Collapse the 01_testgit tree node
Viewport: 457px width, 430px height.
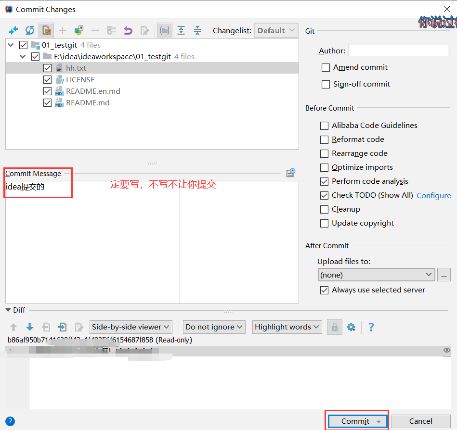click(x=11, y=45)
